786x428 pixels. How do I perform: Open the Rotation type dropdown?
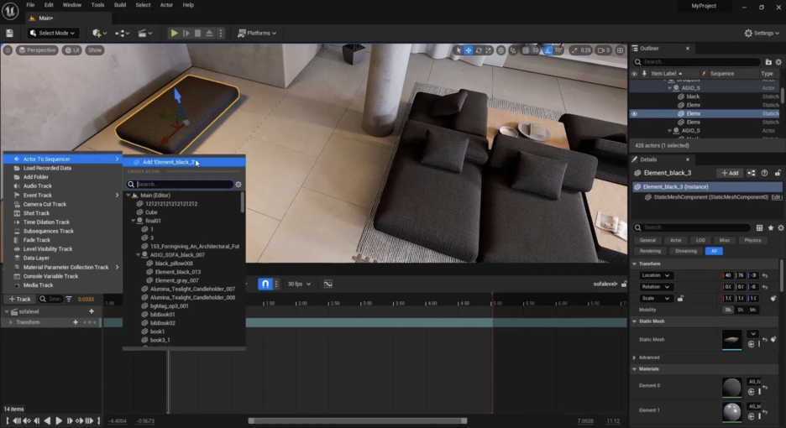coord(656,287)
